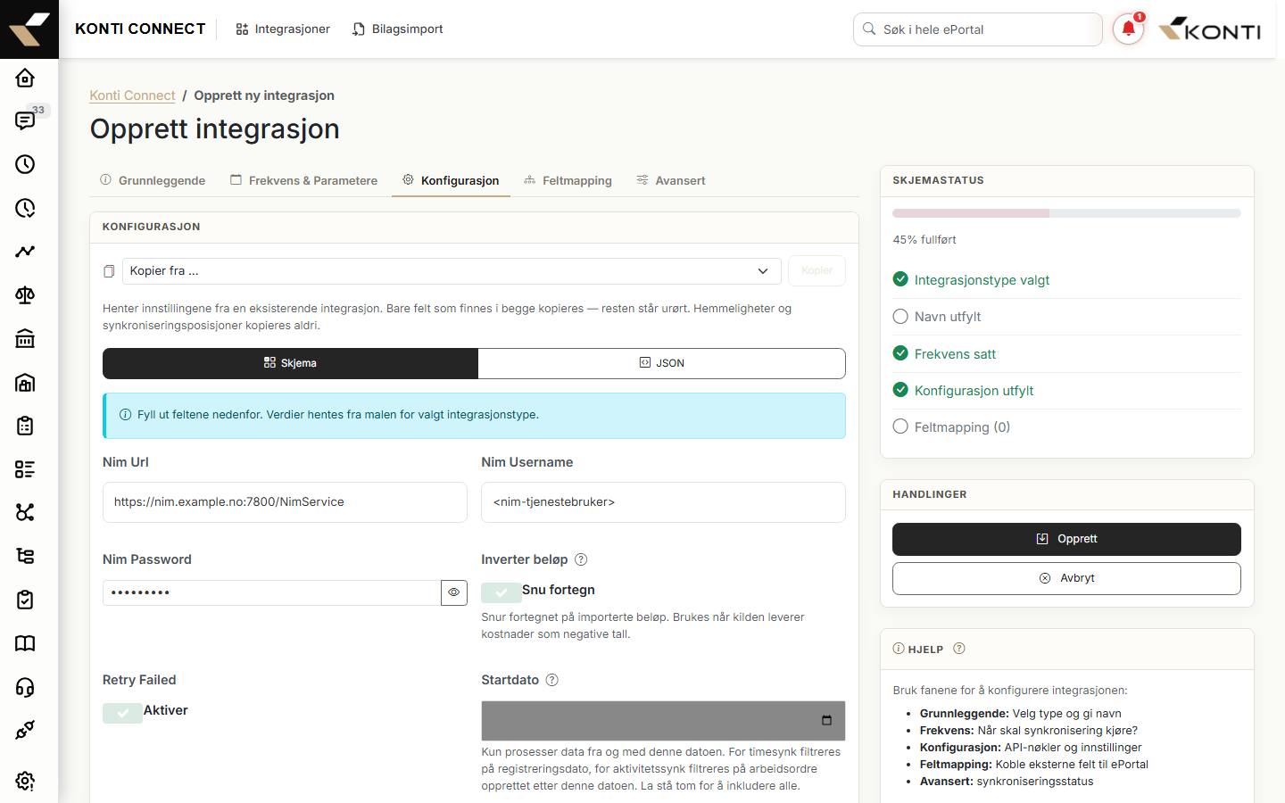The image size is (1285, 803).
Task: Click the Avbryt button
Action: 1066,578
